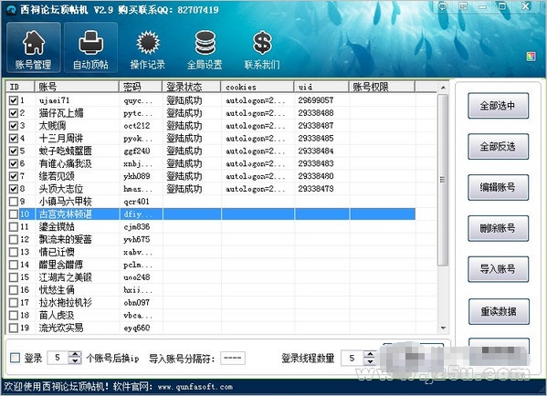Select account name 鎏金锐姑
Viewport: 547px width, 396px height.
tap(57, 226)
